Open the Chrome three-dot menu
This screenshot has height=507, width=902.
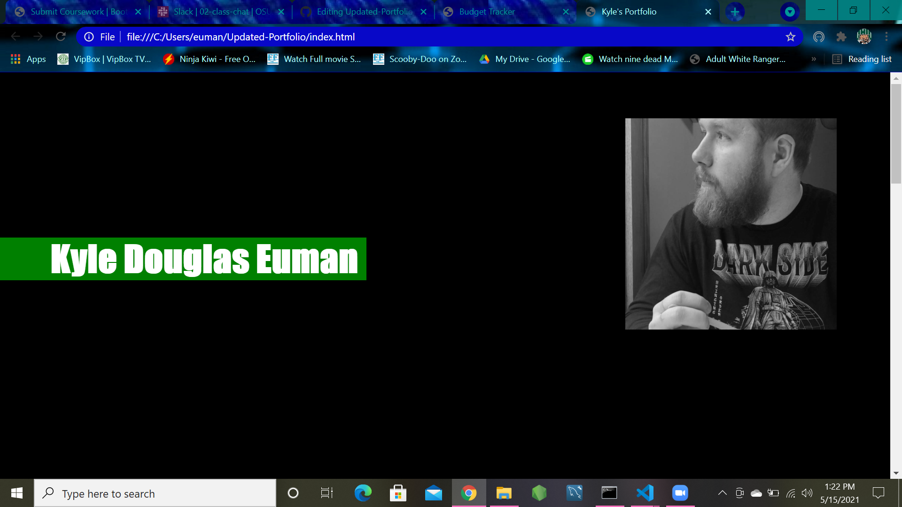[x=886, y=37]
